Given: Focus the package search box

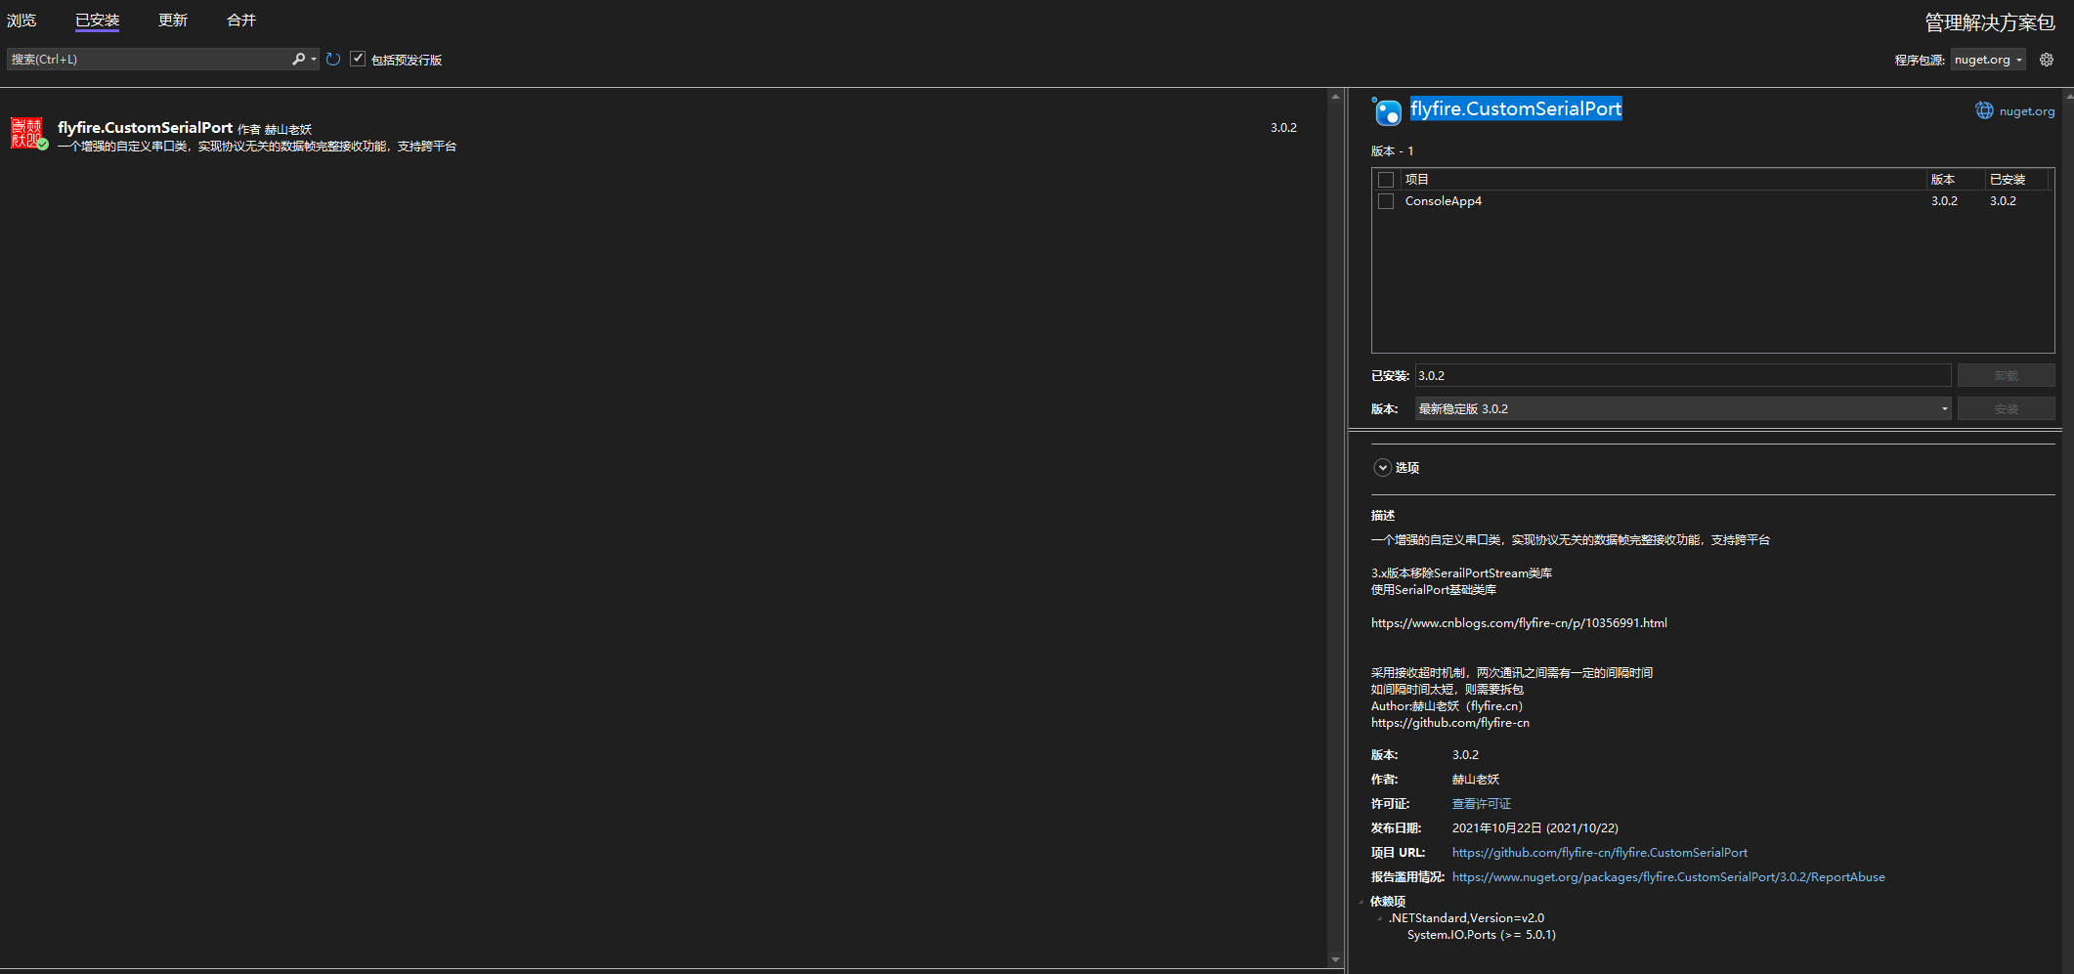Looking at the screenshot, I should click(x=148, y=60).
